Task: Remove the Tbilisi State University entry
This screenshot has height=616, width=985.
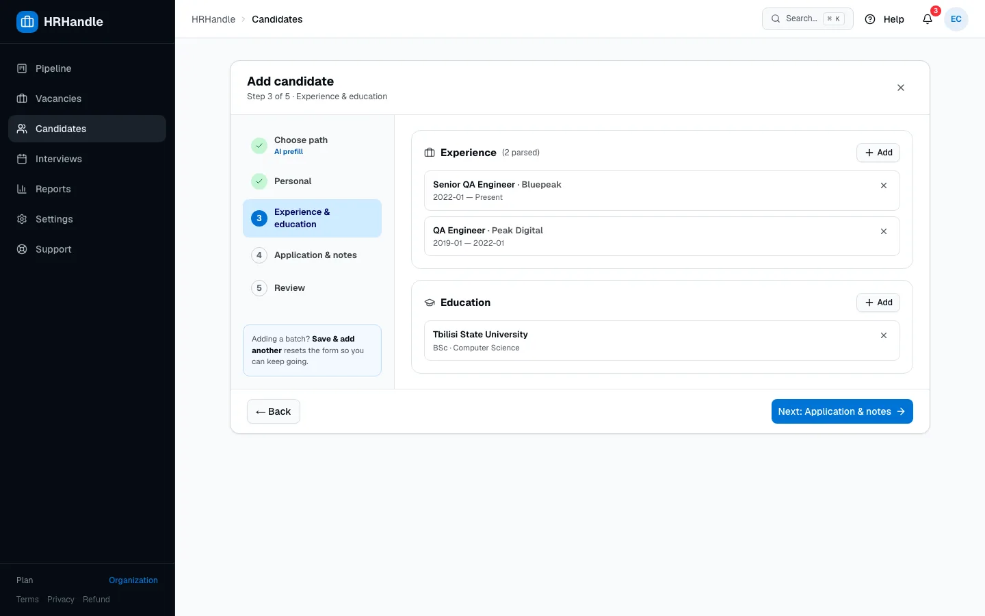Action: point(884,335)
